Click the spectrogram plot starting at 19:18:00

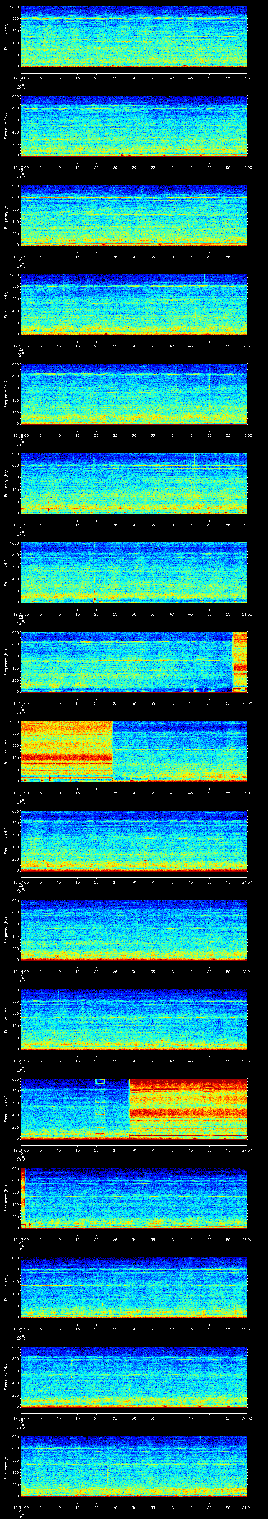coord(134,394)
